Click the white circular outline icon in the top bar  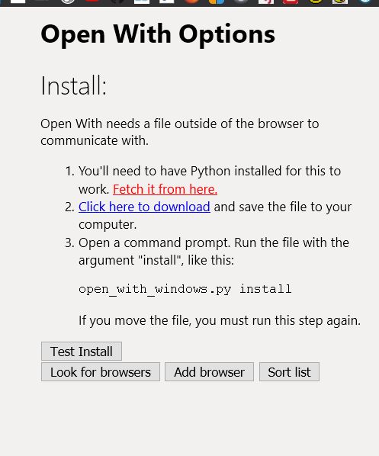coord(68,2)
